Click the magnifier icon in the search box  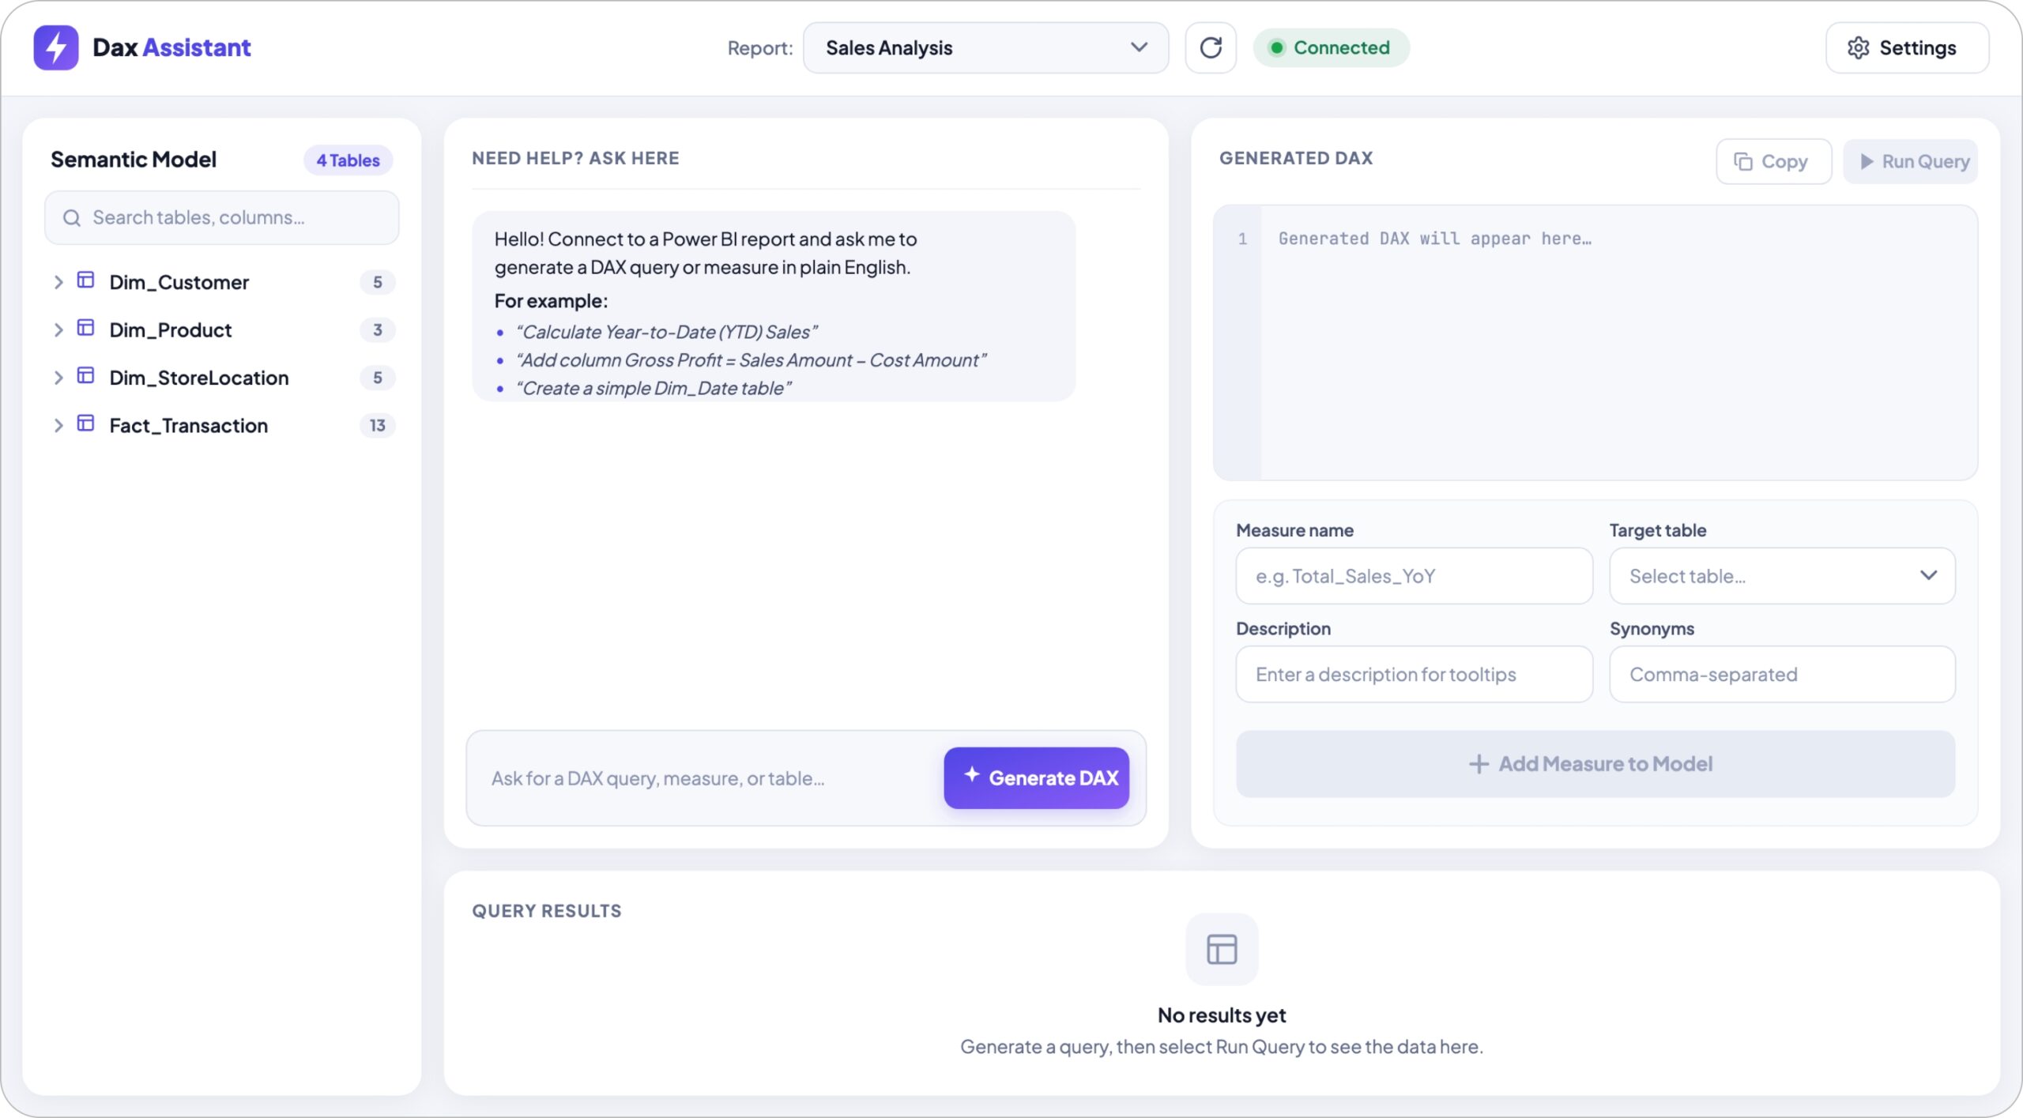tap(72, 217)
